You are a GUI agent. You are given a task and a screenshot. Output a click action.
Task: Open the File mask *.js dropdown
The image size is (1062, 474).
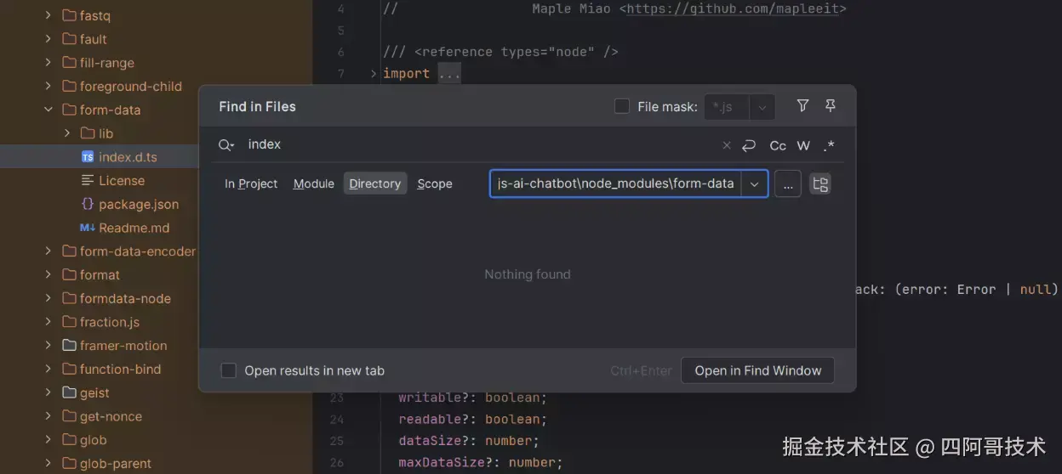[762, 107]
